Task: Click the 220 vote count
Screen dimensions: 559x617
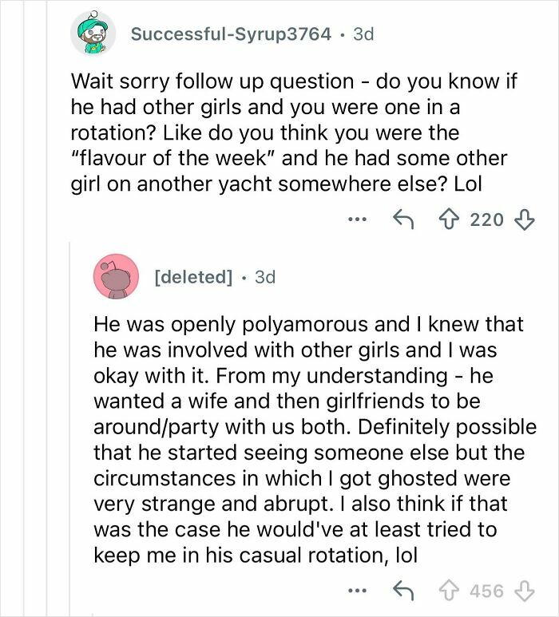Action: (486, 219)
